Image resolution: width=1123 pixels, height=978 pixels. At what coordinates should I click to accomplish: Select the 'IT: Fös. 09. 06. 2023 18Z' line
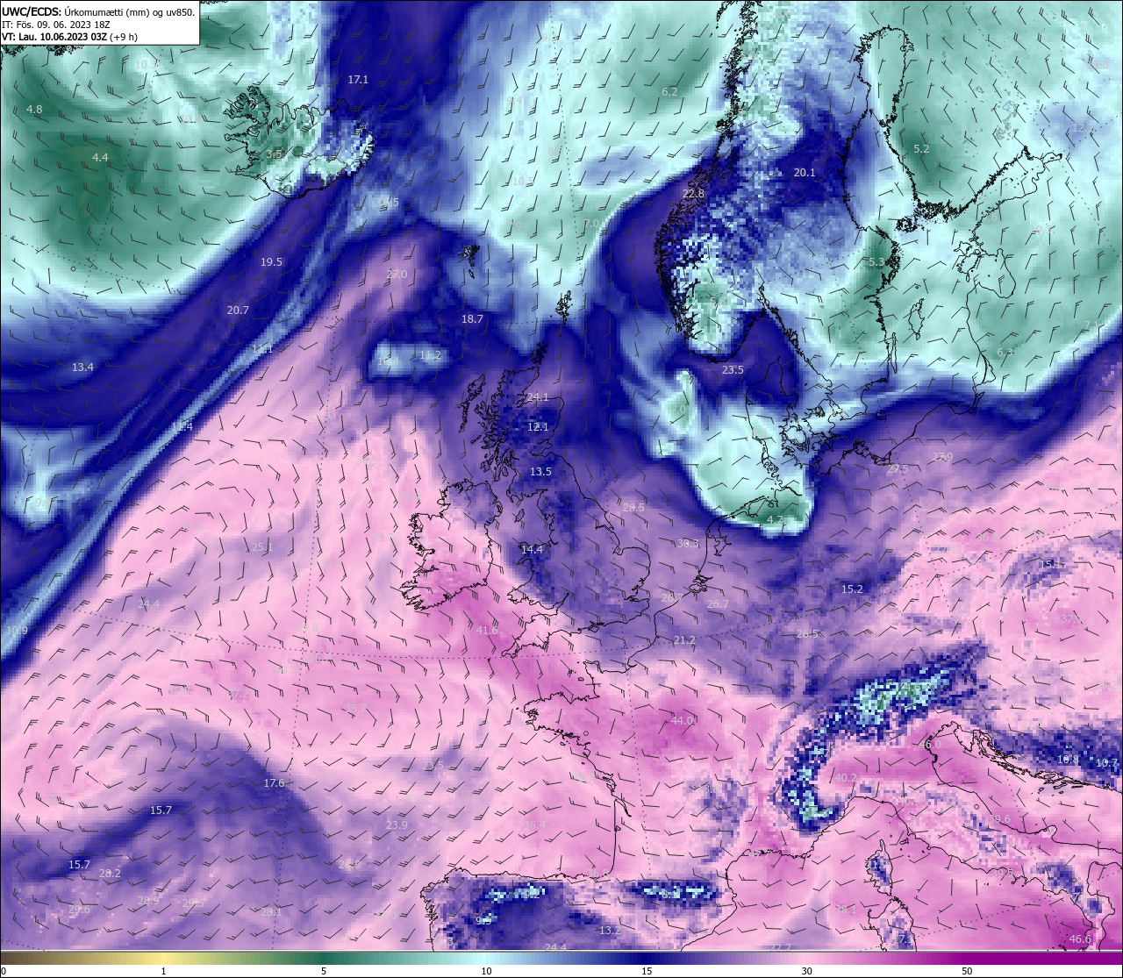tap(55, 25)
